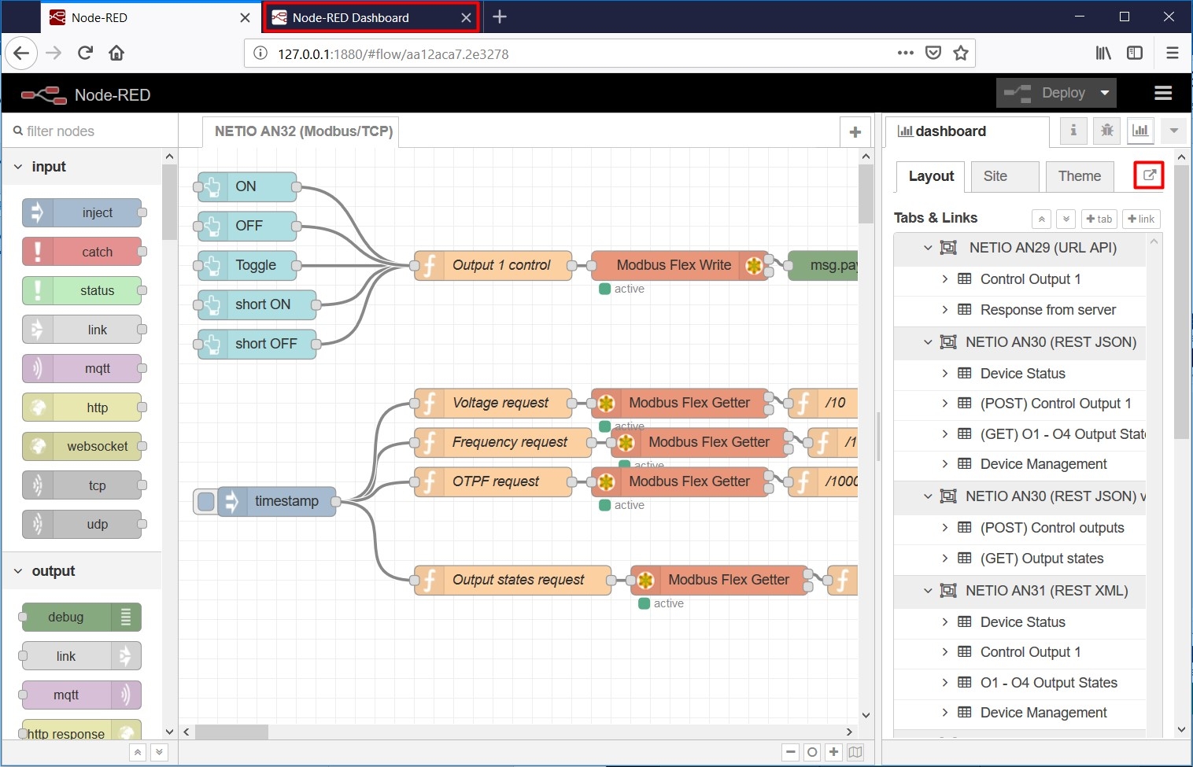Bookmark this page star icon
Image resolution: width=1193 pixels, height=767 pixels.
point(960,53)
